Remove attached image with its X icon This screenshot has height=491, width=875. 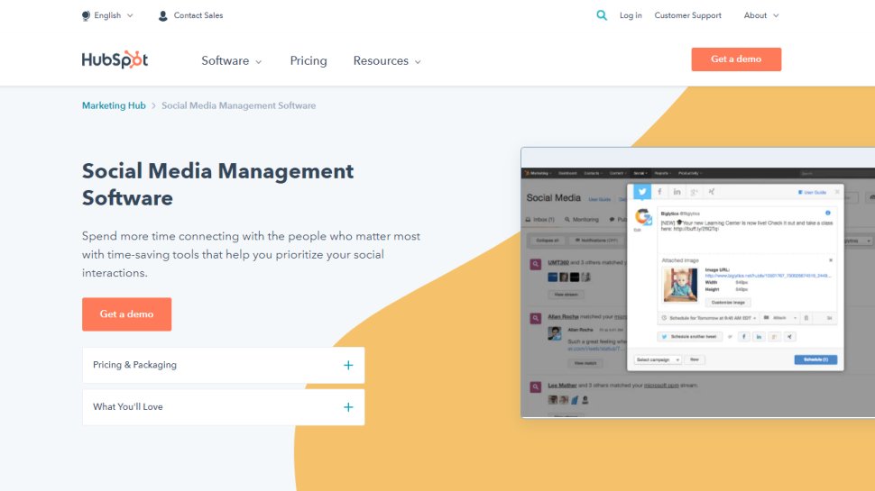point(831,260)
